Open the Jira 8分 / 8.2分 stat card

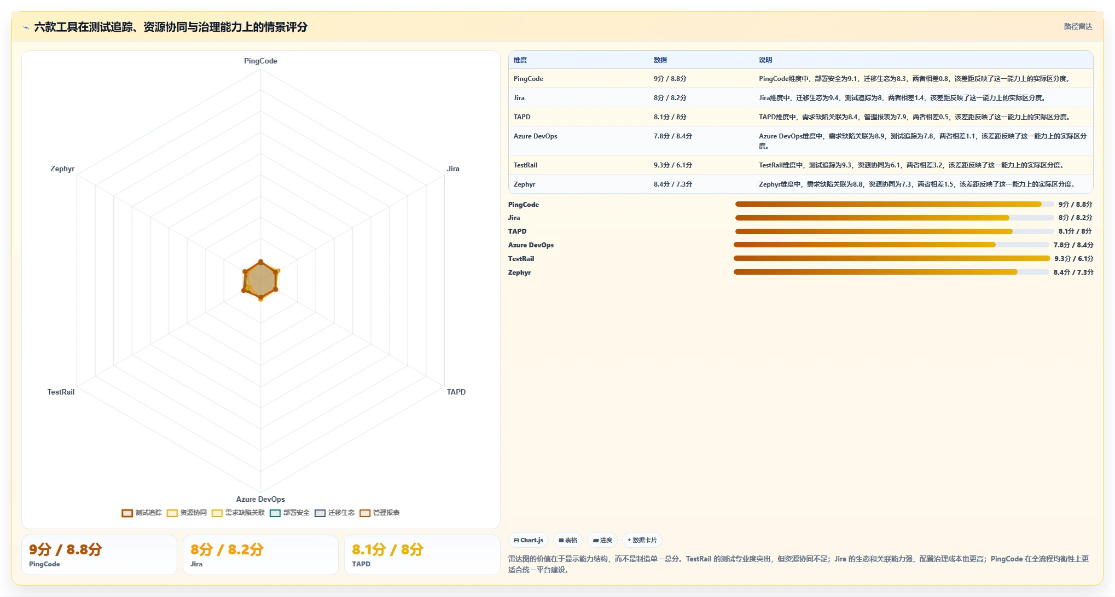[x=260, y=555]
